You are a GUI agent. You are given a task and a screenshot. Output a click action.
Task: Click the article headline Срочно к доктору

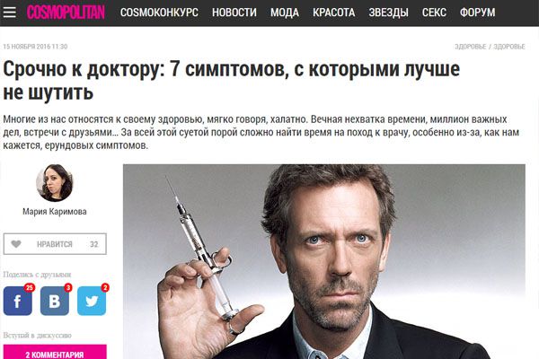pyautogui.click(x=231, y=81)
